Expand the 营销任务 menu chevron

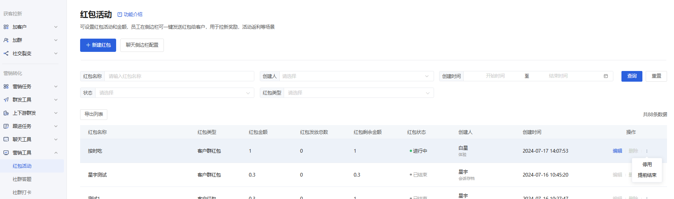(x=56, y=86)
